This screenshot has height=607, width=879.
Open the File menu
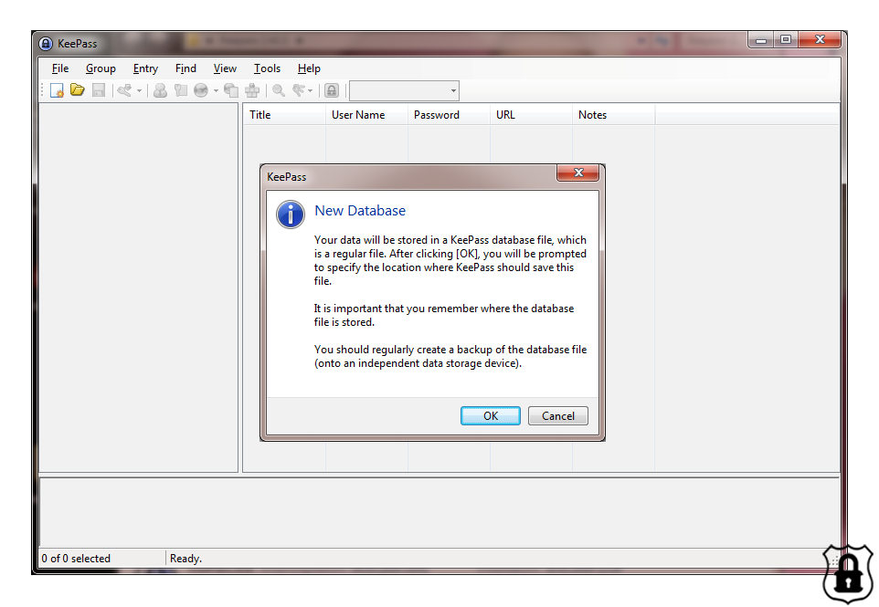coord(60,68)
